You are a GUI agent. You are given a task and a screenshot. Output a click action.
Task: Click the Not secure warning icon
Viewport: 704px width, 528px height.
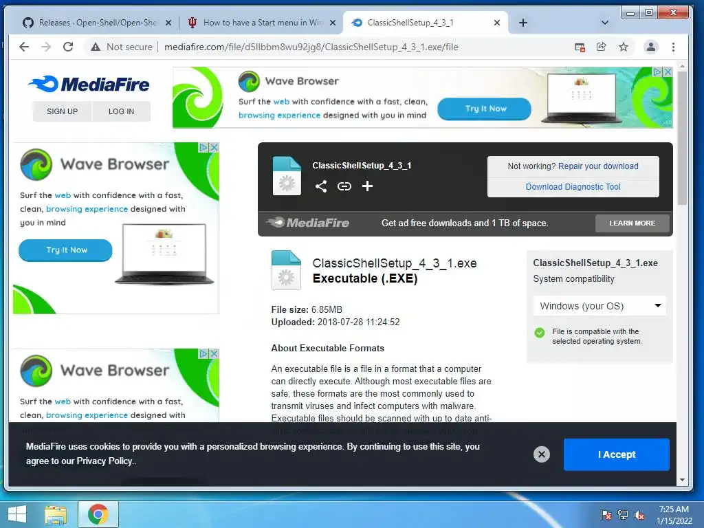(95, 47)
